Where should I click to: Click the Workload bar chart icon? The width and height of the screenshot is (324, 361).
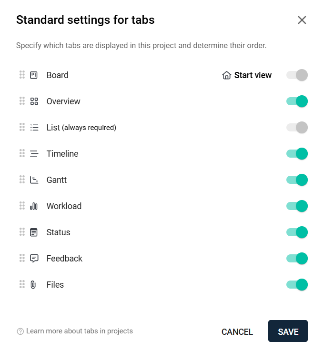tap(34, 206)
